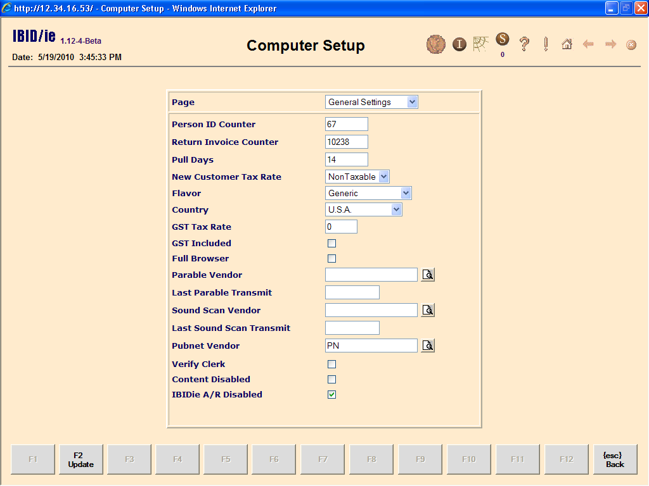Enable the GST Included checkbox

331,243
